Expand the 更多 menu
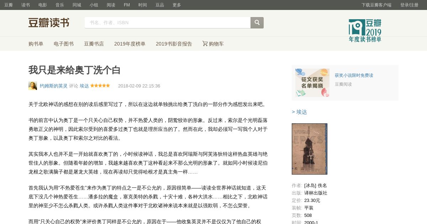427x224 pixels. (177, 5)
